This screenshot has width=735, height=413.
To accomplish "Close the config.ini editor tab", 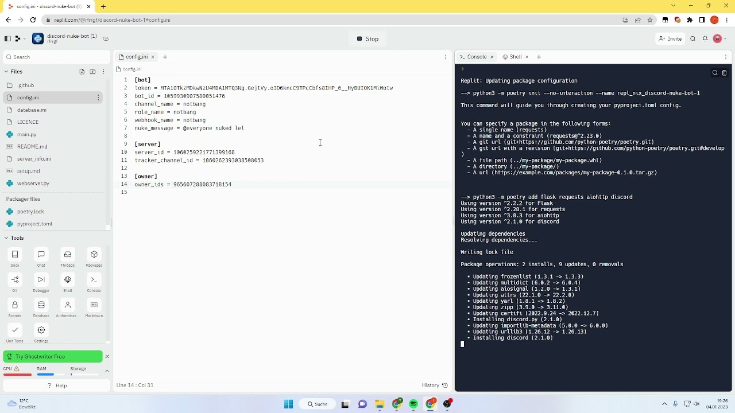I will (153, 57).
